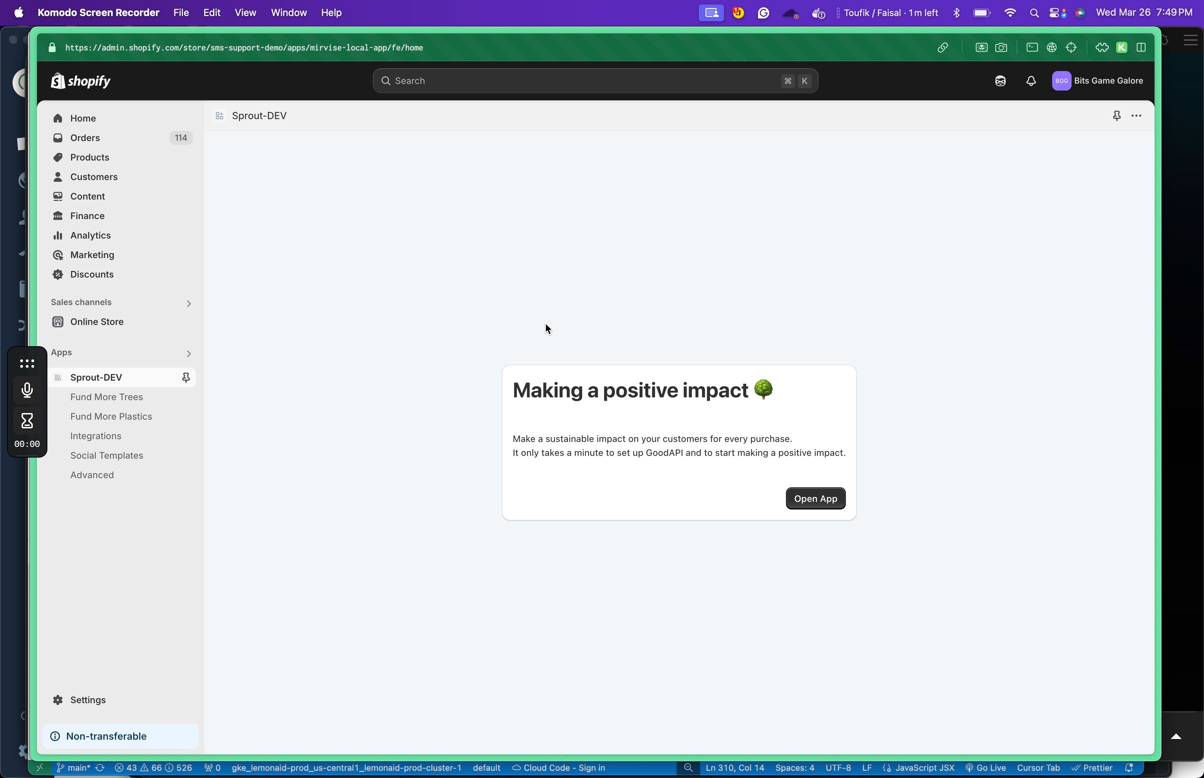
Task: Open the Window menu in menu bar
Action: tap(288, 13)
